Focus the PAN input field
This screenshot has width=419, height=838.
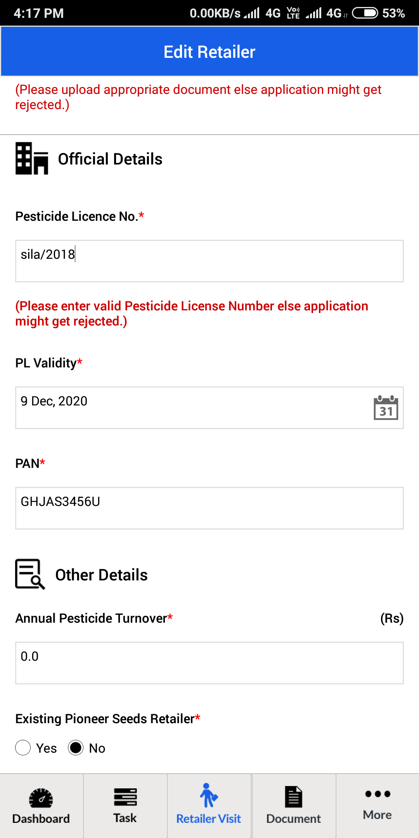click(x=209, y=508)
